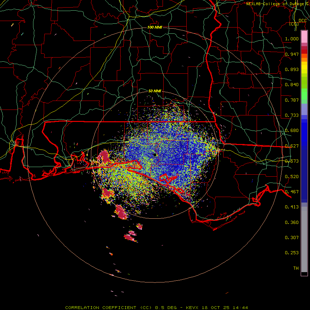Select the 0.893 scale value
This screenshot has height=310, width=310.
pyautogui.click(x=292, y=69)
